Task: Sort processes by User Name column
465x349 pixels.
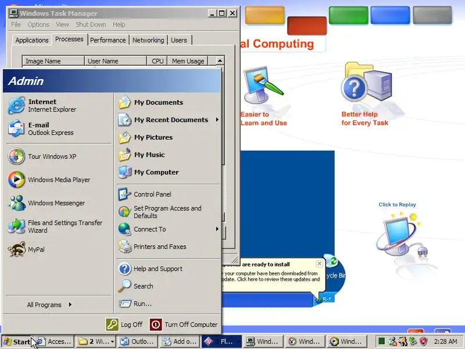Action: click(x=116, y=61)
